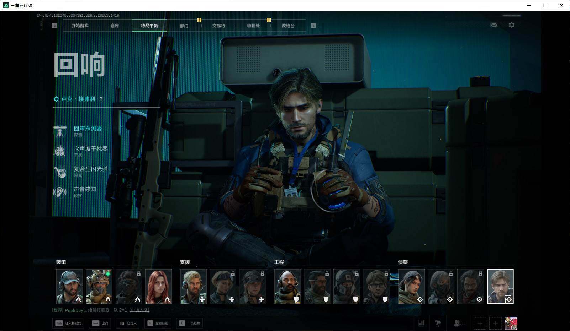This screenshot has width=570, height=331.
Task: Click the 申请入队 link in chat
Action: point(139,310)
